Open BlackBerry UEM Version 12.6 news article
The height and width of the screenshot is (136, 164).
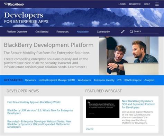[40, 112]
